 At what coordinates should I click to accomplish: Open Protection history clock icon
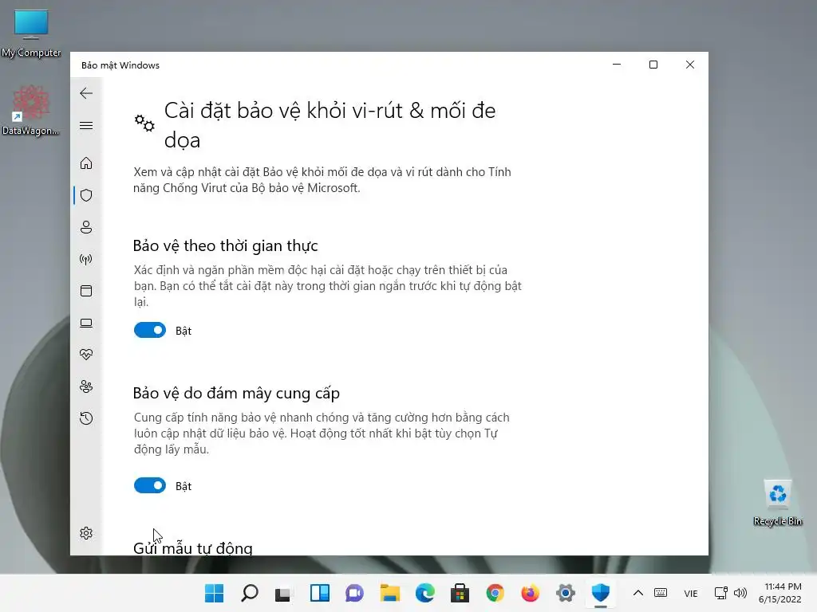[86, 418]
